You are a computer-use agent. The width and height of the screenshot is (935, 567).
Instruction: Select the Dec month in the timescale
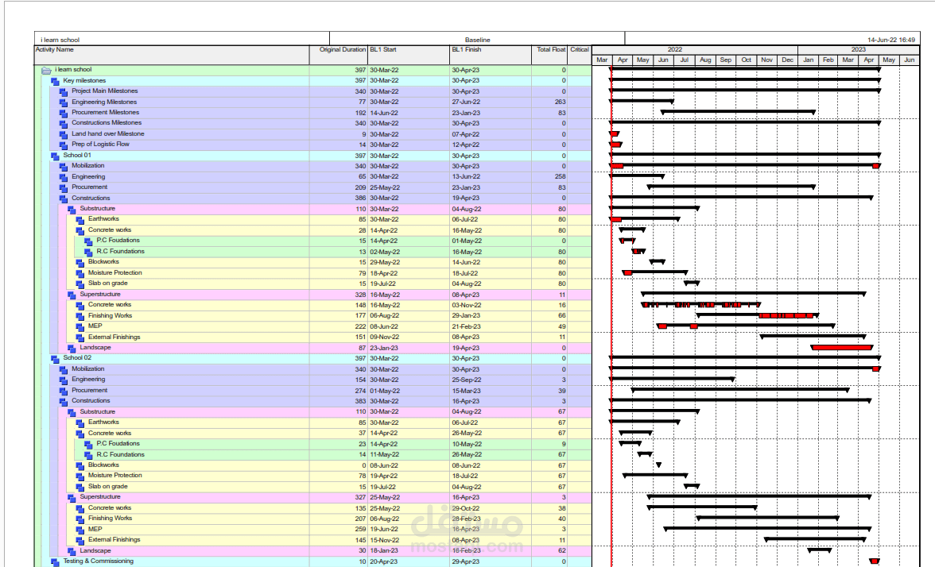pyautogui.click(x=788, y=60)
